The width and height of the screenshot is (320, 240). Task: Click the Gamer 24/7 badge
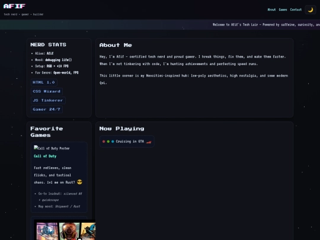coord(47,110)
